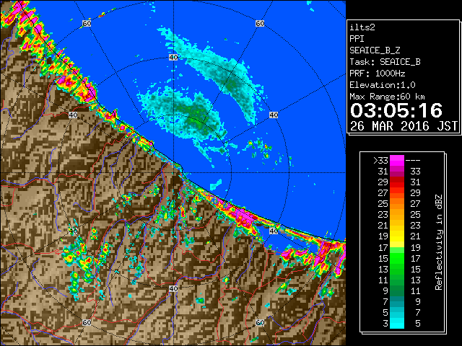Viewport: 462px width, 346px height.
Task: Click the radar site name "ilts2"
Action: [x=362, y=27]
